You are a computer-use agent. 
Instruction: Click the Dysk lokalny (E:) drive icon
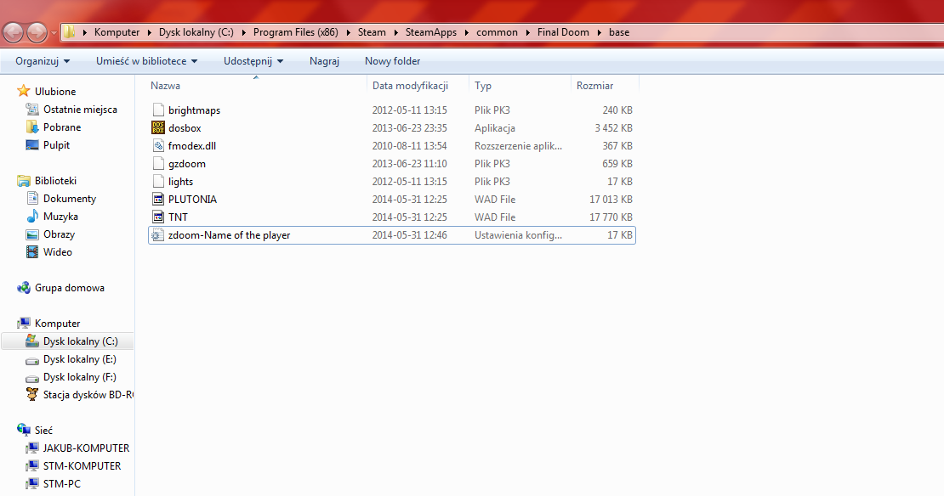(32, 359)
